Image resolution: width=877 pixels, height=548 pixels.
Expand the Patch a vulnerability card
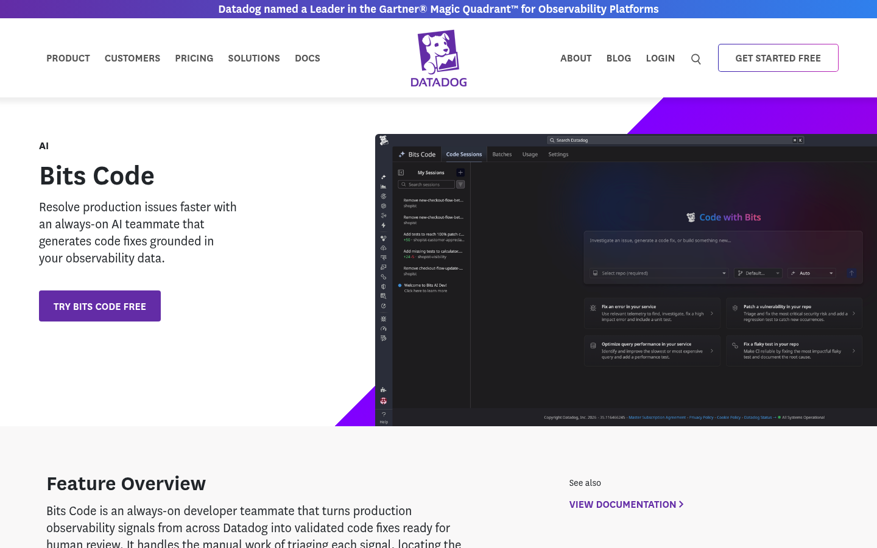coord(794,314)
